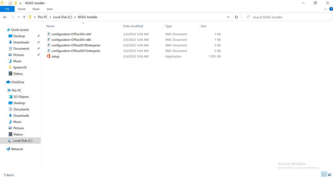Click the Forward navigation arrow
The image size is (333, 177).
13,17
